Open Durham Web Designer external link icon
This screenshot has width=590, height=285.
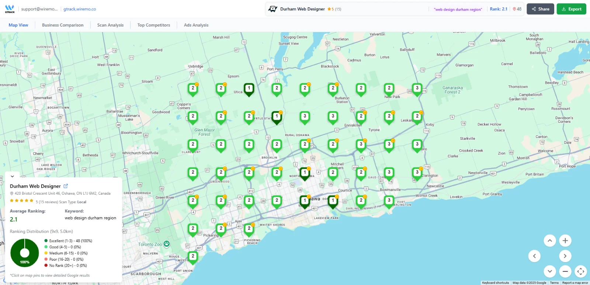point(66,186)
